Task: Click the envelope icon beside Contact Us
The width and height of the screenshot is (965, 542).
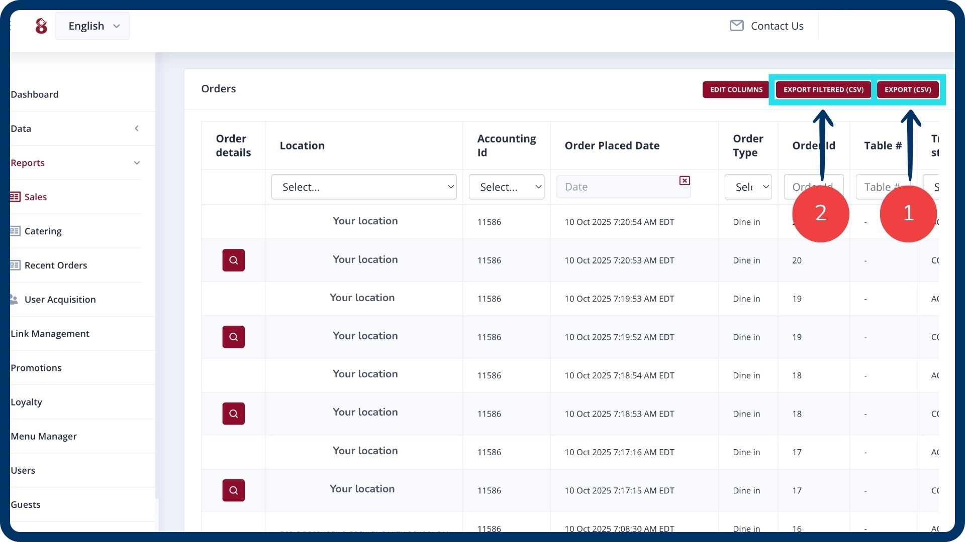Action: pyautogui.click(x=736, y=26)
